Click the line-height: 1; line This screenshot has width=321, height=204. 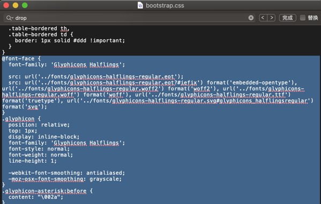coord(32,161)
